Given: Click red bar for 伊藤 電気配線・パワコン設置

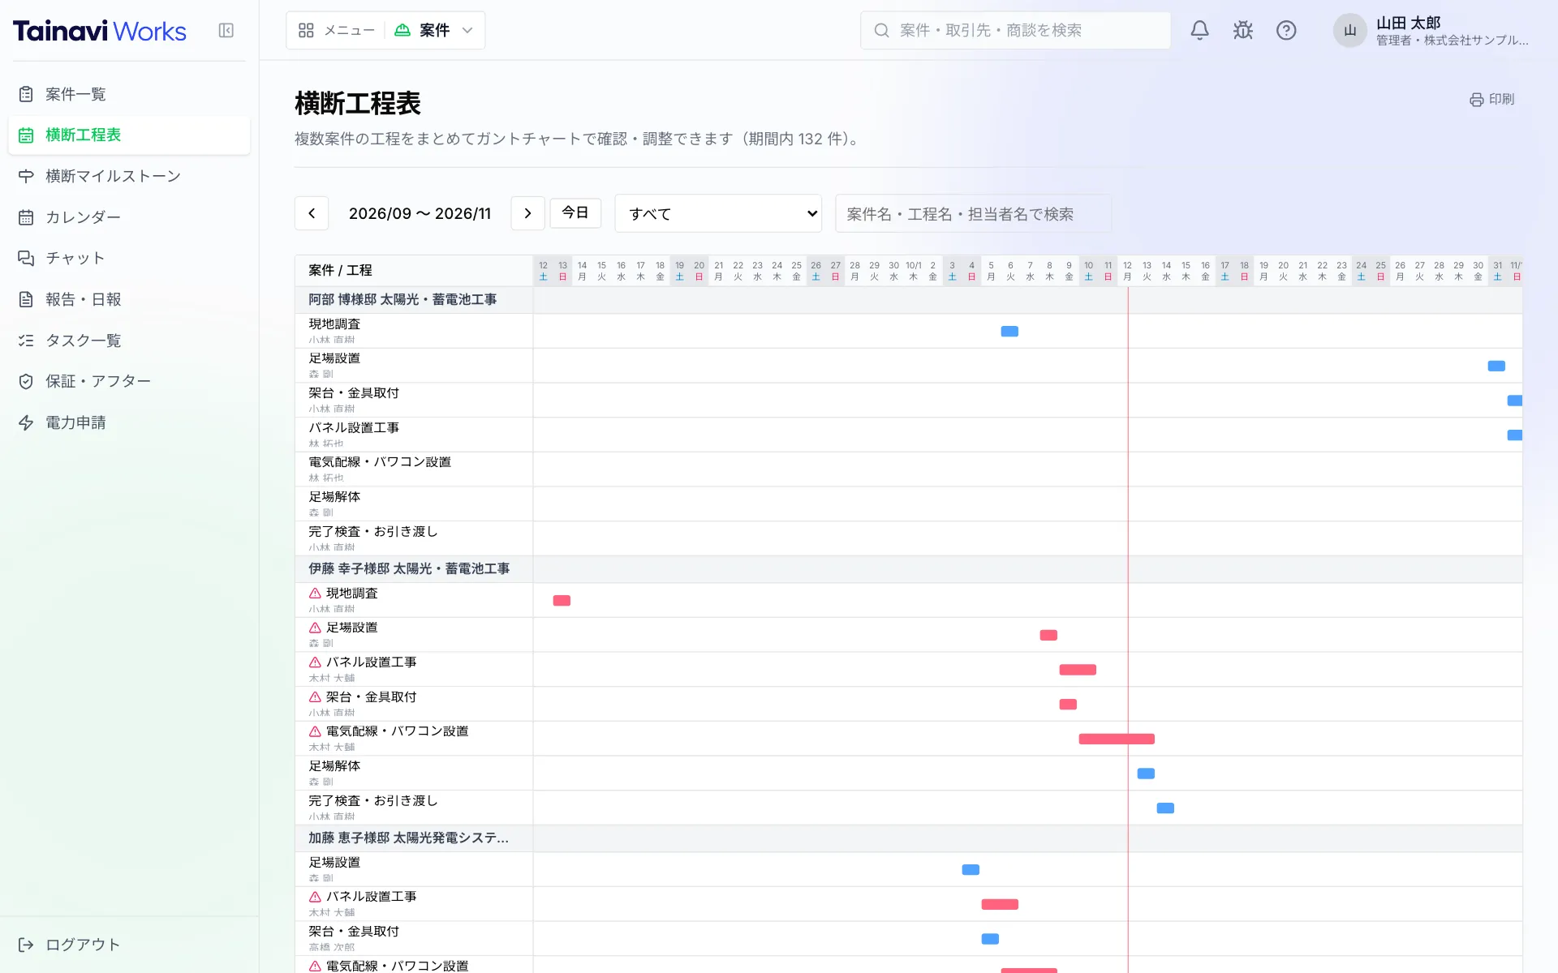Looking at the screenshot, I should point(1117,739).
